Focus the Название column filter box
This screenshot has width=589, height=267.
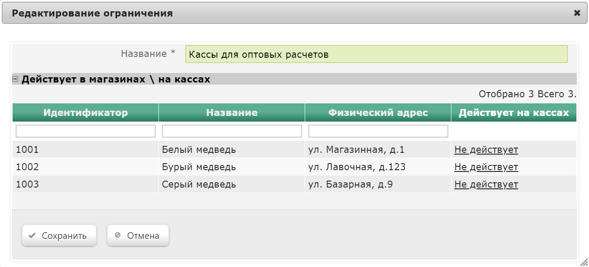coord(232,131)
